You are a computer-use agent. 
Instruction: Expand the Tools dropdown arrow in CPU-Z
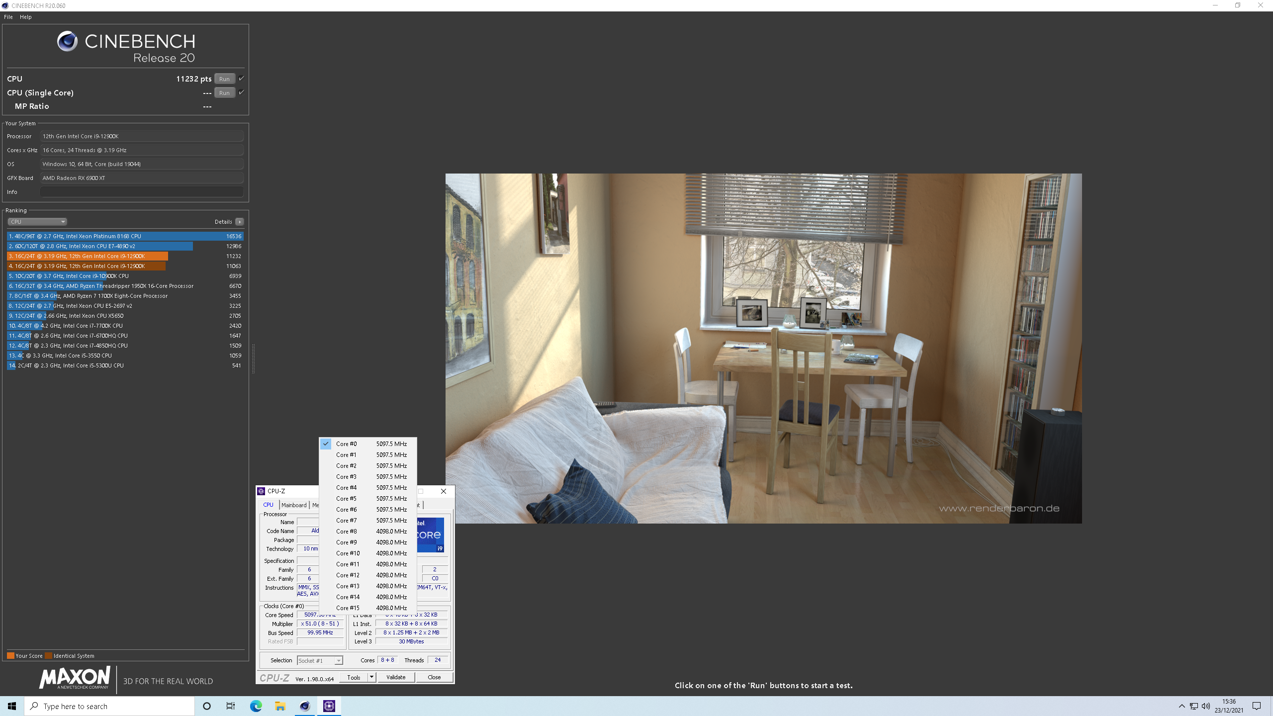[x=371, y=677]
